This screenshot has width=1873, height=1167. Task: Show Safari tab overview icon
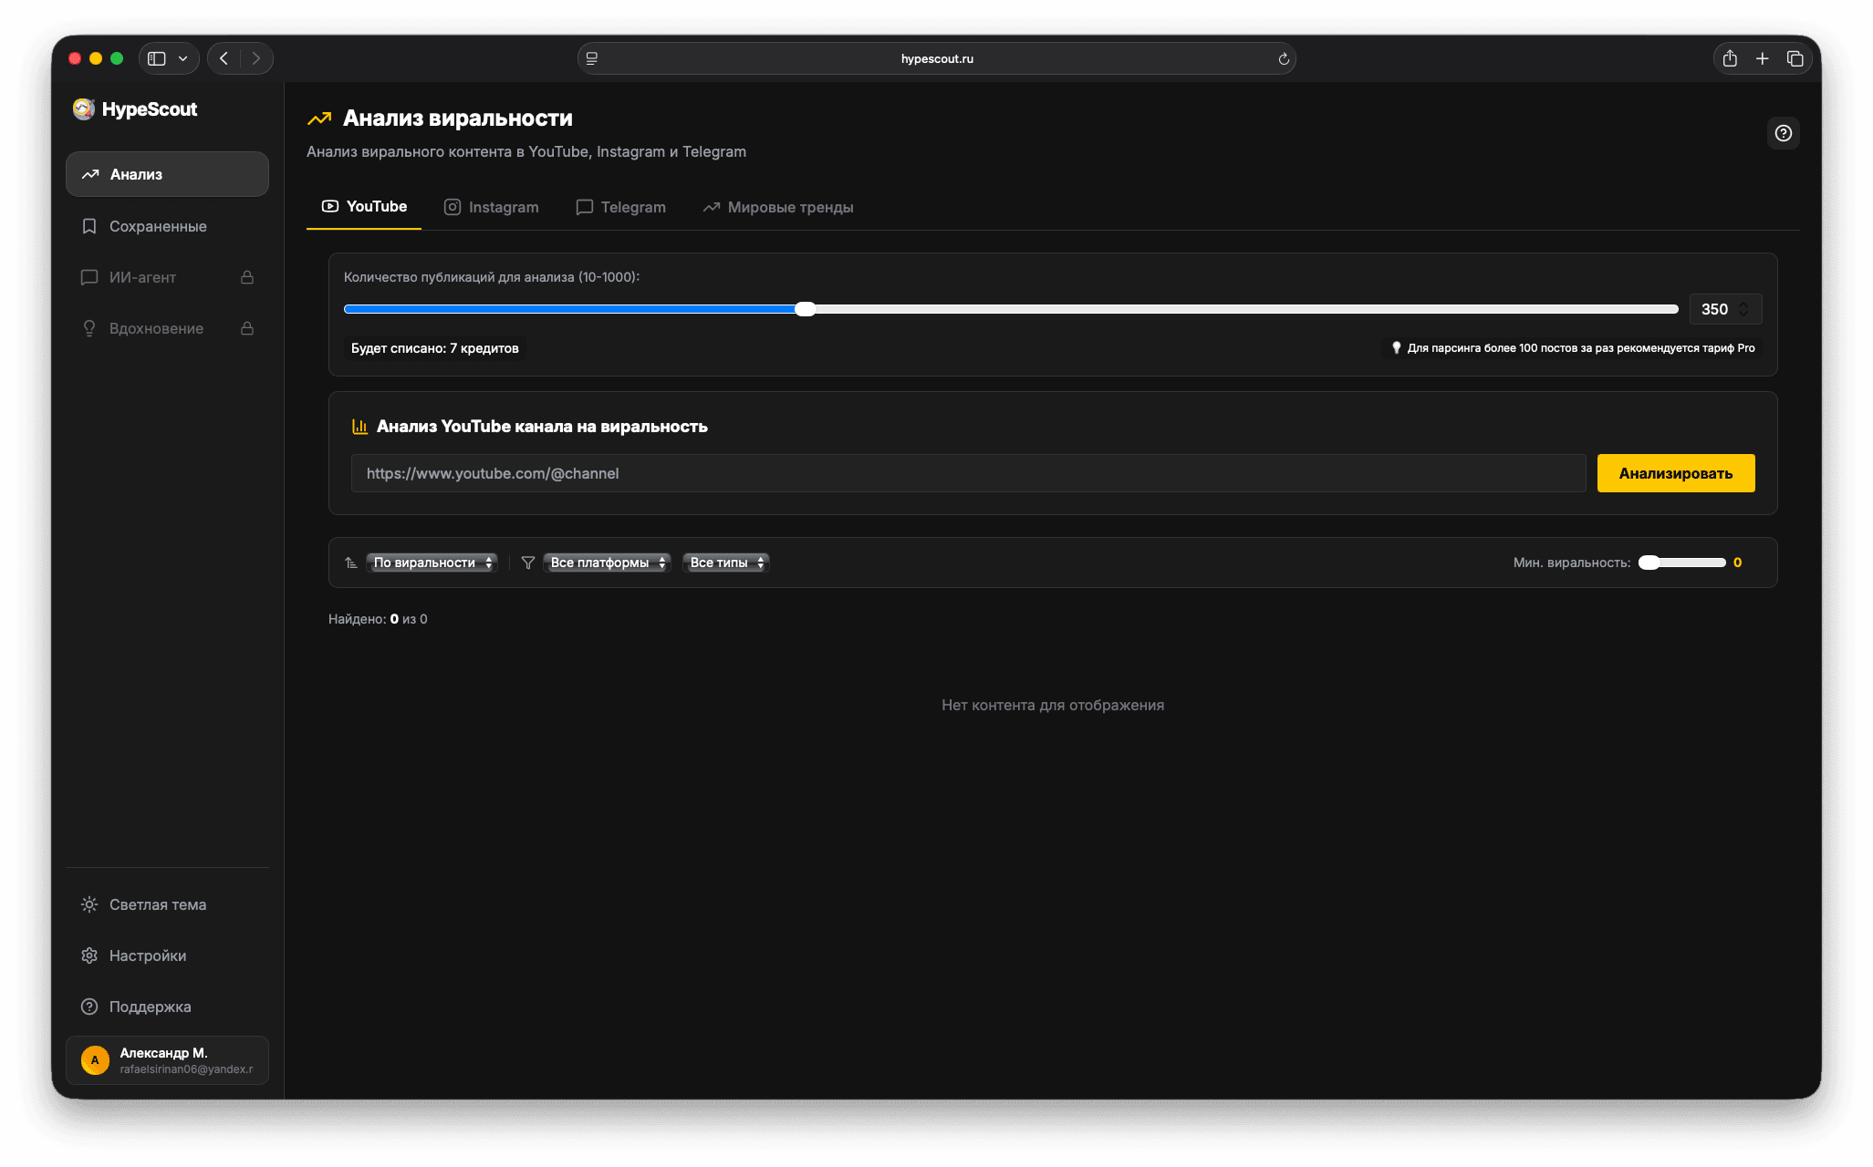point(1795,58)
